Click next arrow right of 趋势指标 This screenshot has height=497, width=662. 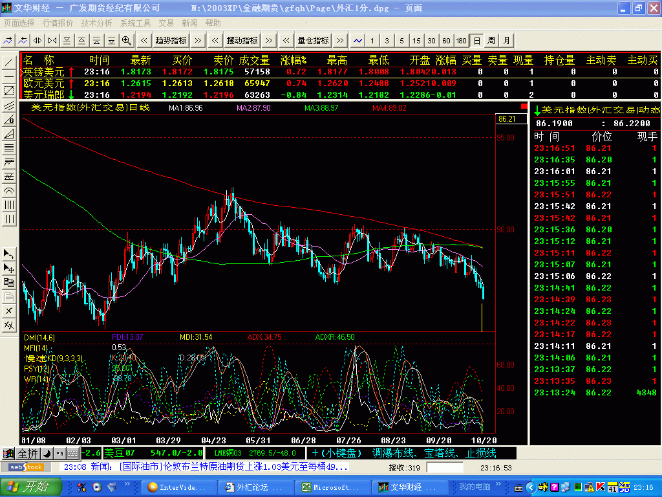198,41
